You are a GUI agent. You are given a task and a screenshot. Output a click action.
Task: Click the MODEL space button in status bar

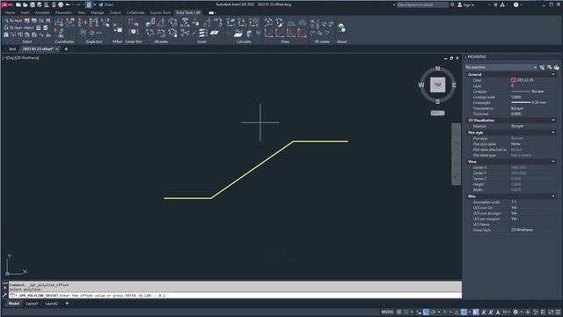pos(387,312)
